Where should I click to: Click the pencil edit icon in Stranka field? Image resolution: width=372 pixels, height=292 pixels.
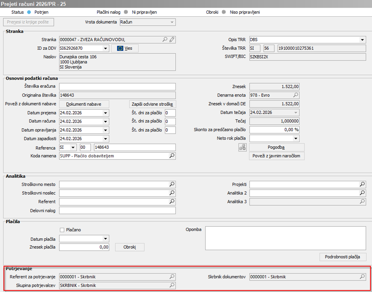pos(172,39)
